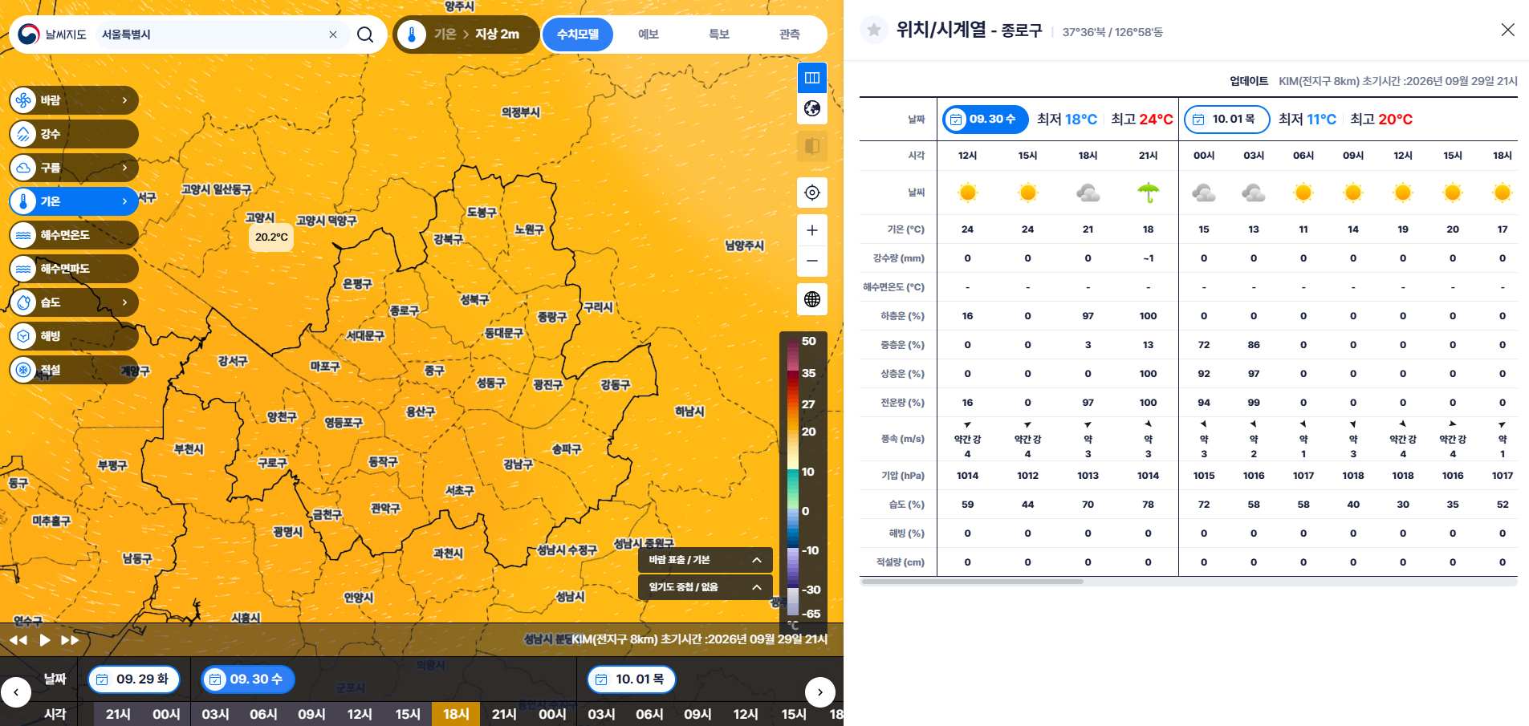The height and width of the screenshot is (726, 1529).
Task: Click the 업데이트 label
Action: pyautogui.click(x=1249, y=81)
